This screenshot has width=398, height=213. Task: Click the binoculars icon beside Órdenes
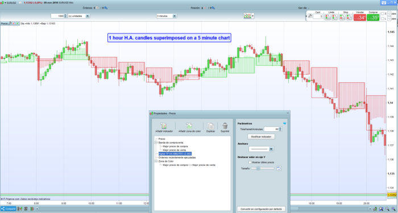click(106, 8)
